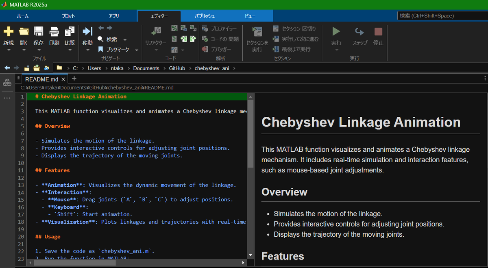The image size is (488, 268).
Task: Click the MATLAB Drive cloud folder icon
Action: coord(46,68)
